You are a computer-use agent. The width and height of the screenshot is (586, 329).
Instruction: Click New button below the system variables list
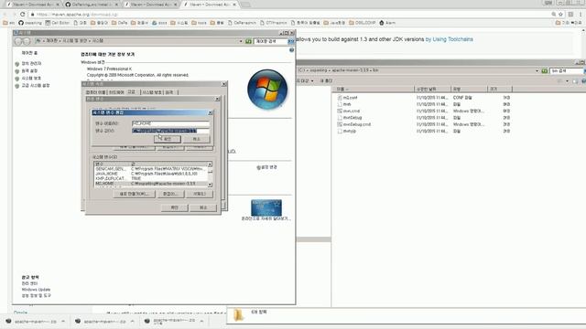coord(135,194)
